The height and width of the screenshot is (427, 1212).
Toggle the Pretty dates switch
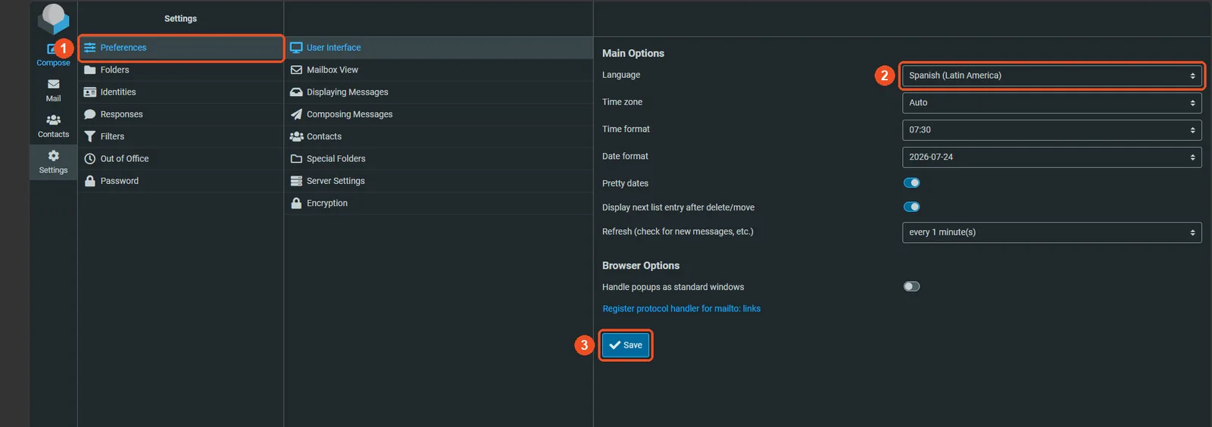tap(911, 182)
